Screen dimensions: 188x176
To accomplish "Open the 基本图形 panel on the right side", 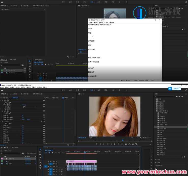I will tap(157, 159).
